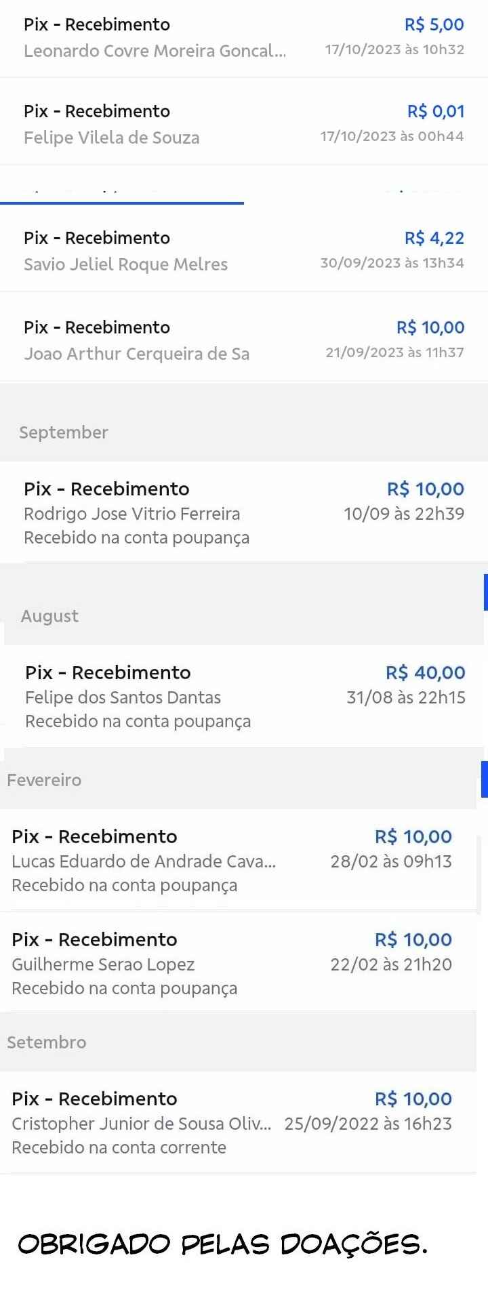
Task: Open Felipe dos Santos Dantas transaction
Action: tap(123, 697)
